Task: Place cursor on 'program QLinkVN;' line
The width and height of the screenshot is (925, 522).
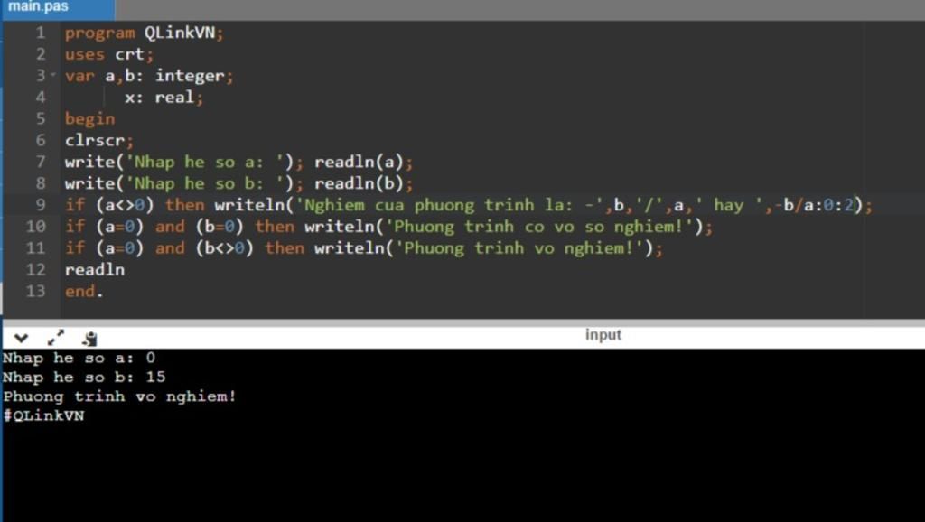Action: (x=144, y=33)
